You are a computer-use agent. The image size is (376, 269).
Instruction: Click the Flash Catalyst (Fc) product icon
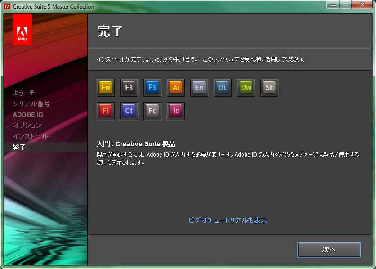coord(152,111)
